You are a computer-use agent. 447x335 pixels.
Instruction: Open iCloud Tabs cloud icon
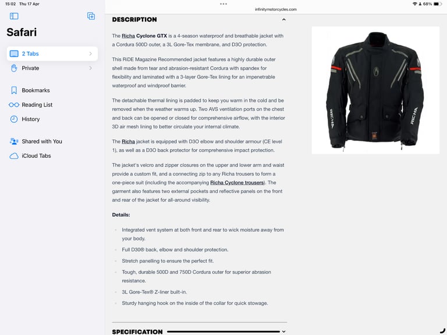point(14,156)
